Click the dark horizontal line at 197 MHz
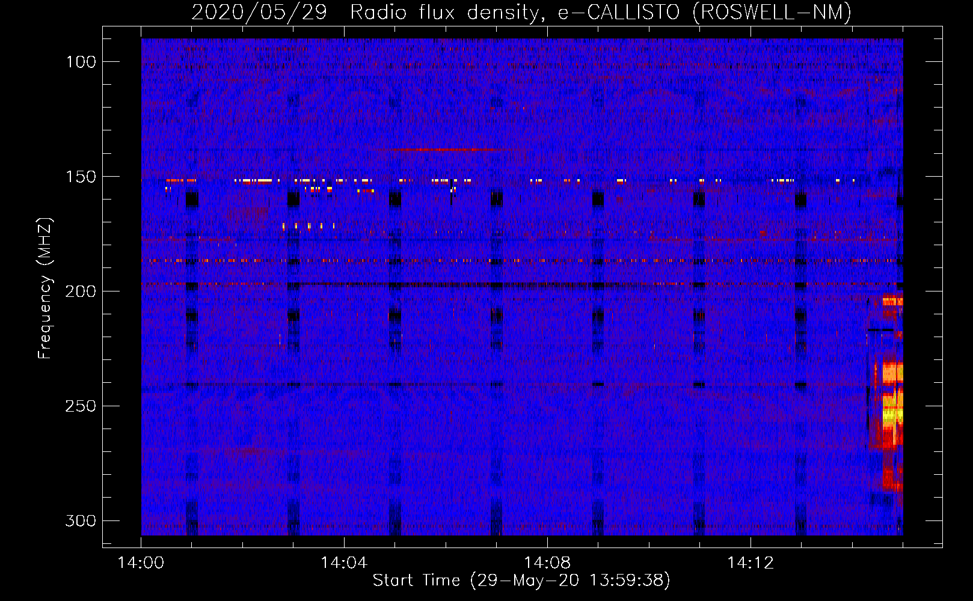This screenshot has width=973, height=601. (x=522, y=285)
